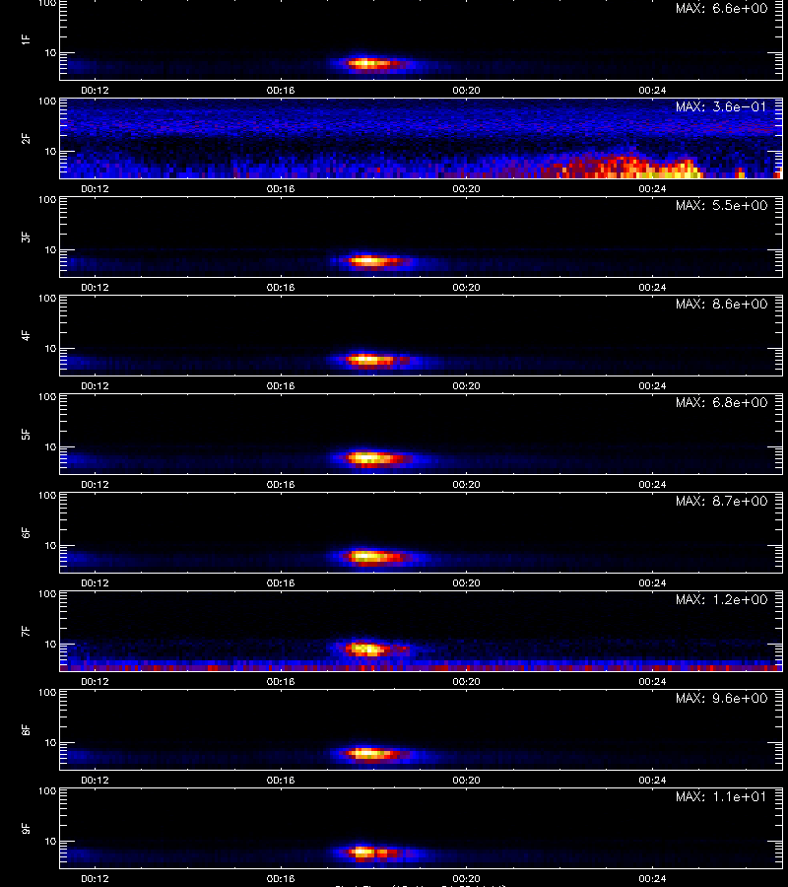This screenshot has height=887, width=788.
Task: Click the 00:12 tick label under panel 5F
Action: (95, 485)
